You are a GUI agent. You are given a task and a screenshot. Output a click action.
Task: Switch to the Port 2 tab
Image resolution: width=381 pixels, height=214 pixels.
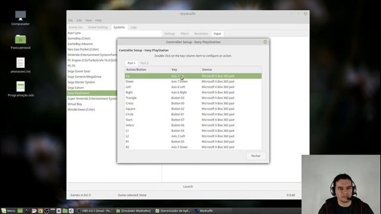(x=144, y=63)
